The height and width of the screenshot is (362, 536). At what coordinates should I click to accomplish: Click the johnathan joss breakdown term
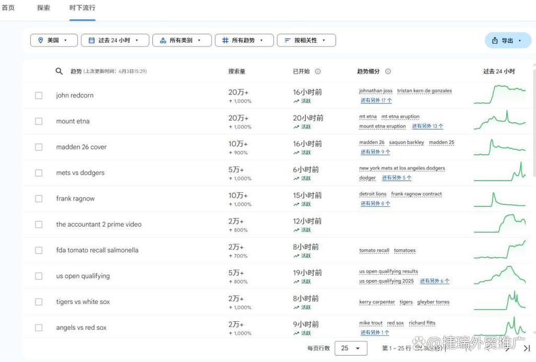point(375,91)
